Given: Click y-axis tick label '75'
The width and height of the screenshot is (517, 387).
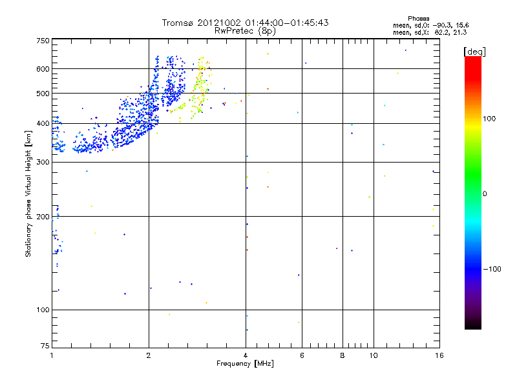Looking at the screenshot, I should pos(45,346).
